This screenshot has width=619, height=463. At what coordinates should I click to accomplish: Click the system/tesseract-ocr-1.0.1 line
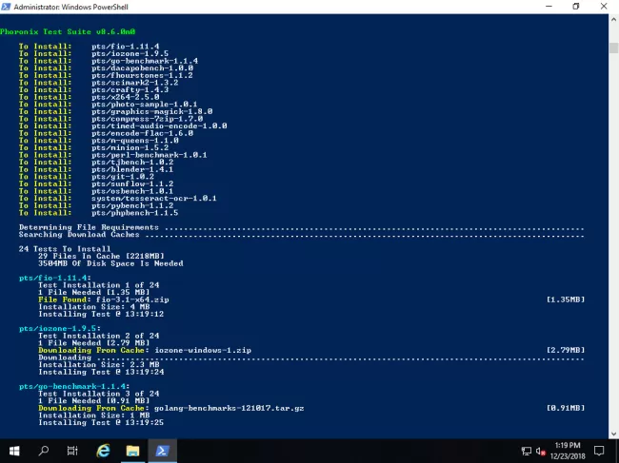click(x=118, y=198)
